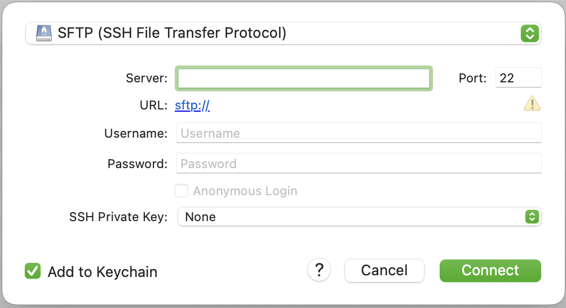Click the "SSH Private Key:" label
566x308 pixels.
(x=118, y=217)
